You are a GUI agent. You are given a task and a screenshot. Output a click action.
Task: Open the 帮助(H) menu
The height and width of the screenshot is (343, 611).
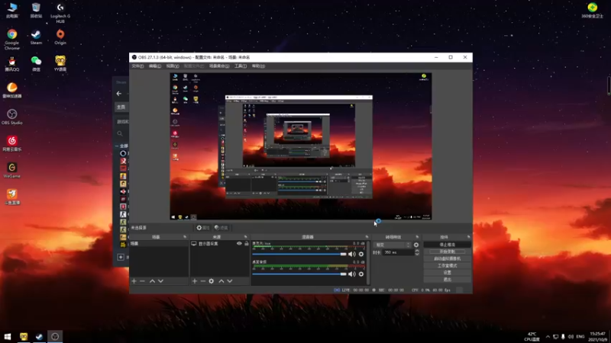click(258, 66)
